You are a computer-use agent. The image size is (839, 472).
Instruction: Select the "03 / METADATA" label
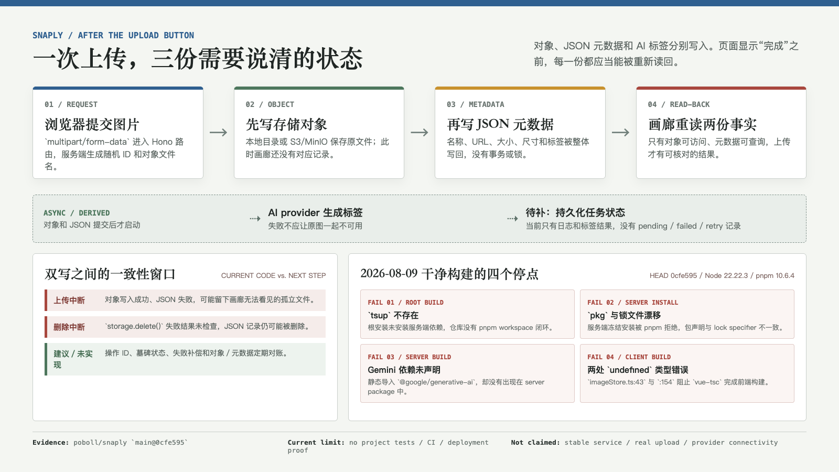(x=476, y=104)
